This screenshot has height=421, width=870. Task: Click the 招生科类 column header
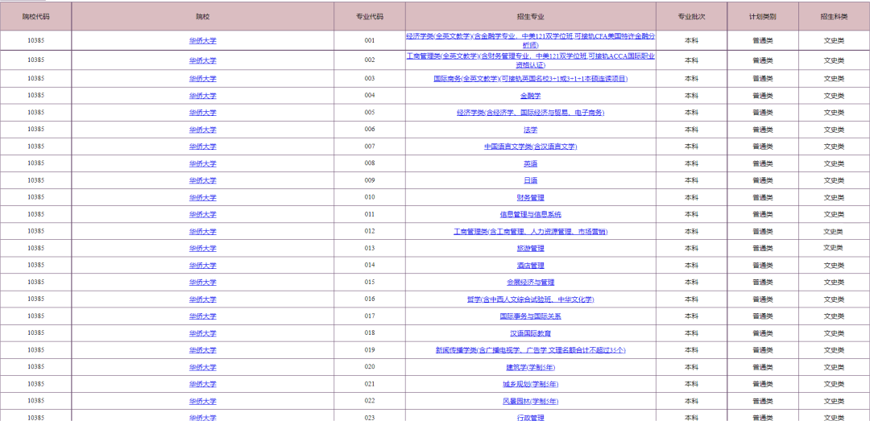834,17
